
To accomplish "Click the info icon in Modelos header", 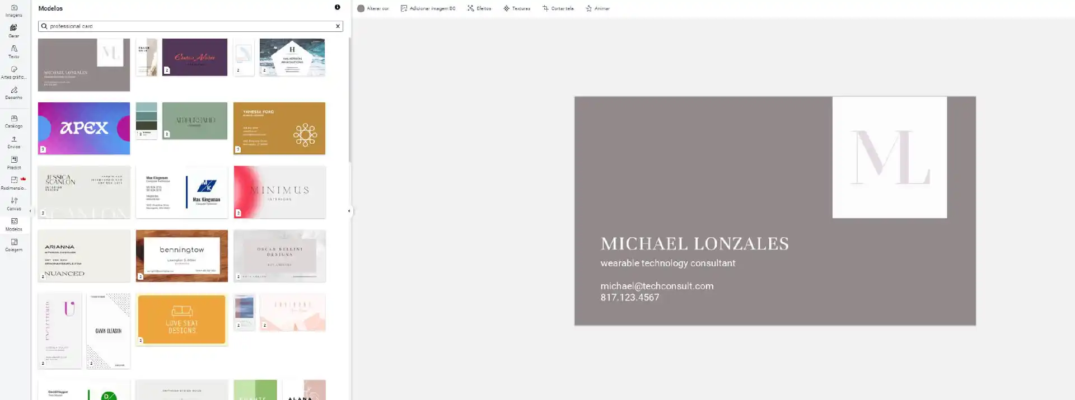I will 337,7.
